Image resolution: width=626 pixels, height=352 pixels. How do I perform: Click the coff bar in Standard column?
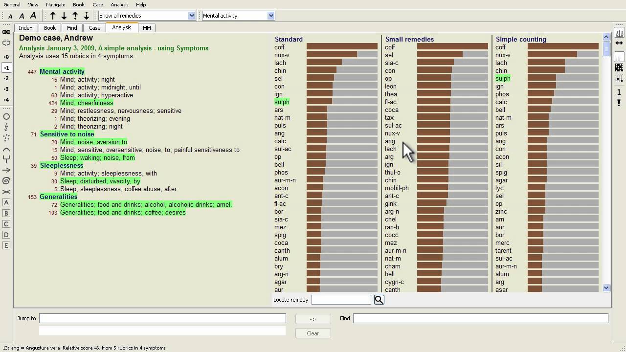(342, 47)
